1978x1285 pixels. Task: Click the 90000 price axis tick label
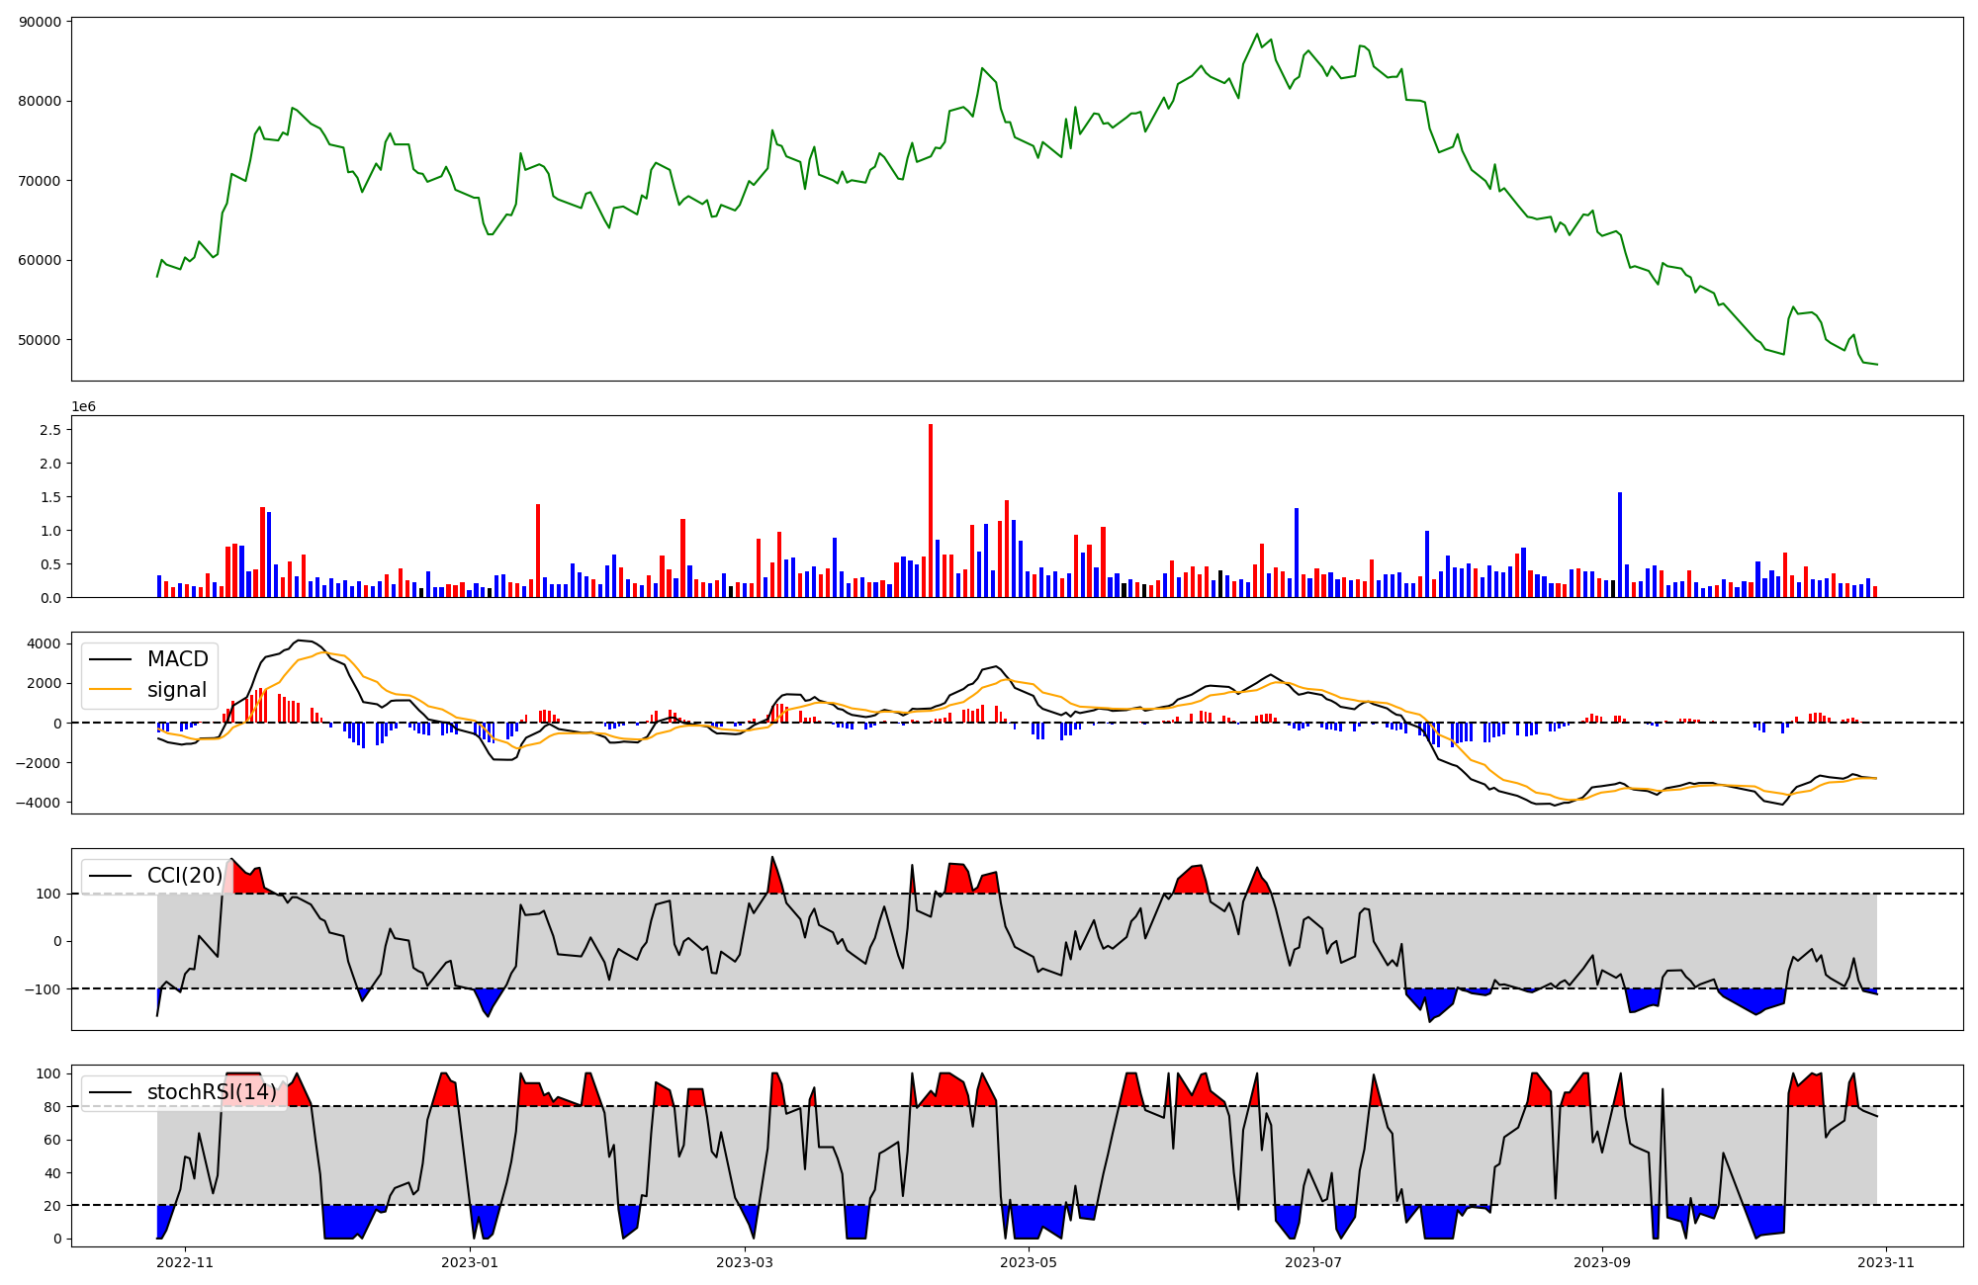click(40, 22)
